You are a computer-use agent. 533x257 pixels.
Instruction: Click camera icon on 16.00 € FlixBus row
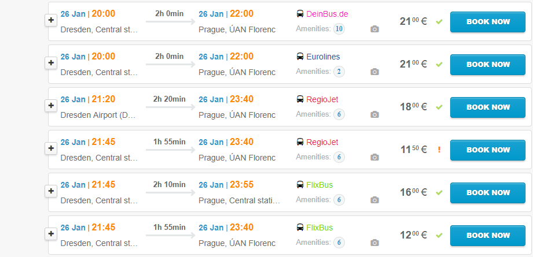click(374, 200)
